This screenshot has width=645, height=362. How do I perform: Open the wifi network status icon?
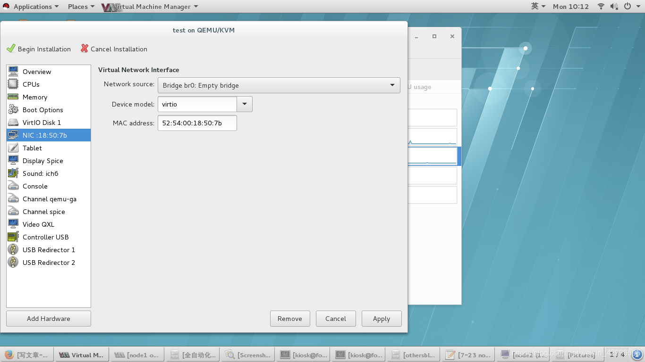coord(601,6)
